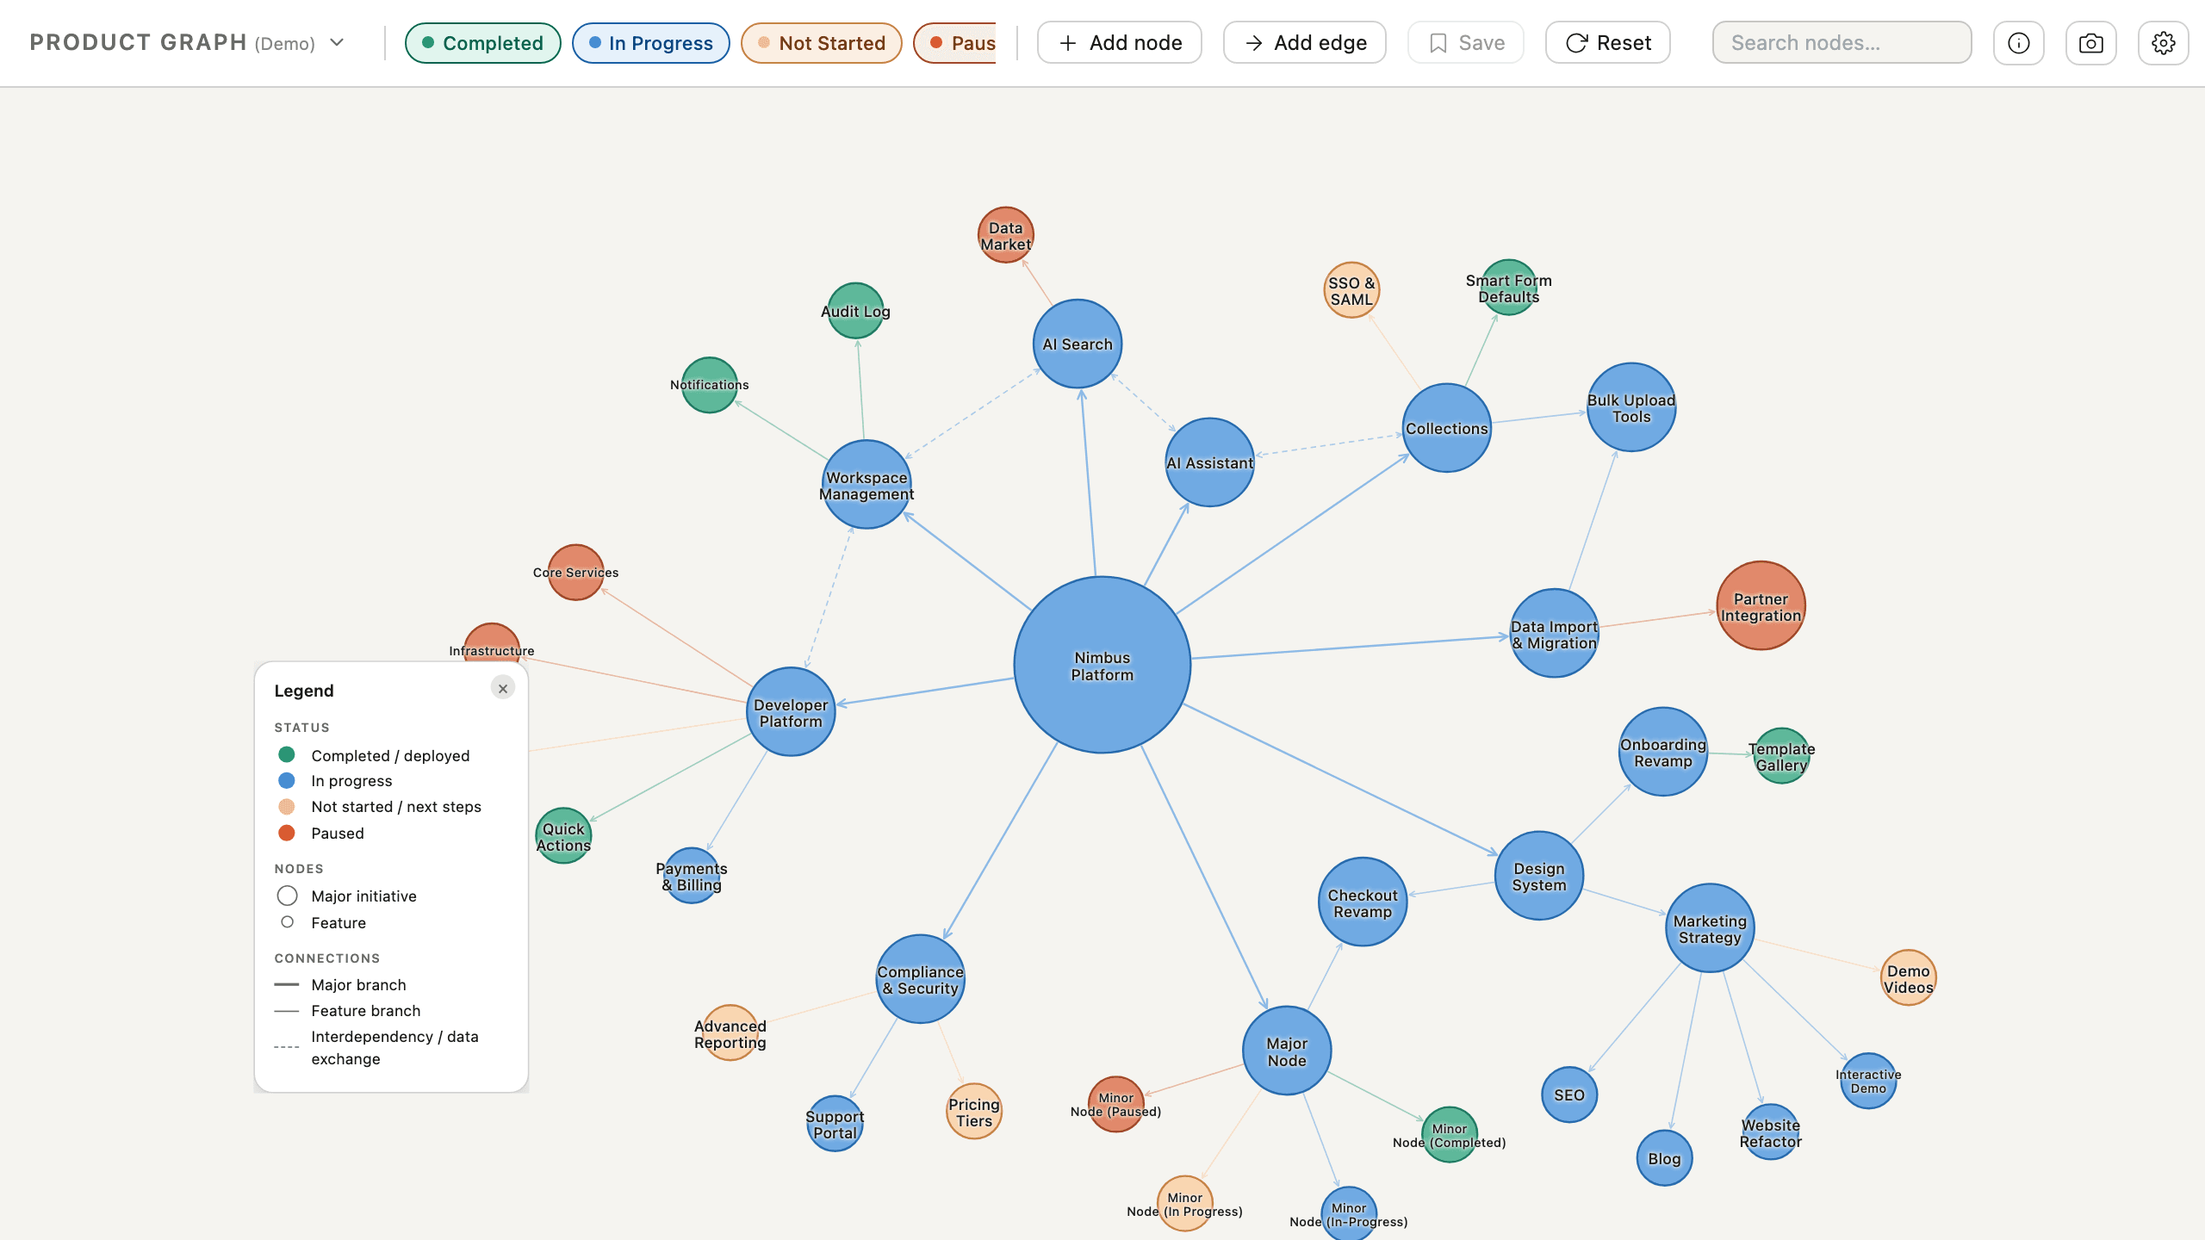This screenshot has width=2205, height=1240.
Task: Select the Interactive Demo node
Action: [1868, 1082]
